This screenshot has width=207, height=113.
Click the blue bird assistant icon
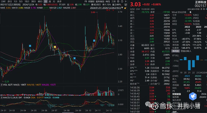tap(193, 96)
